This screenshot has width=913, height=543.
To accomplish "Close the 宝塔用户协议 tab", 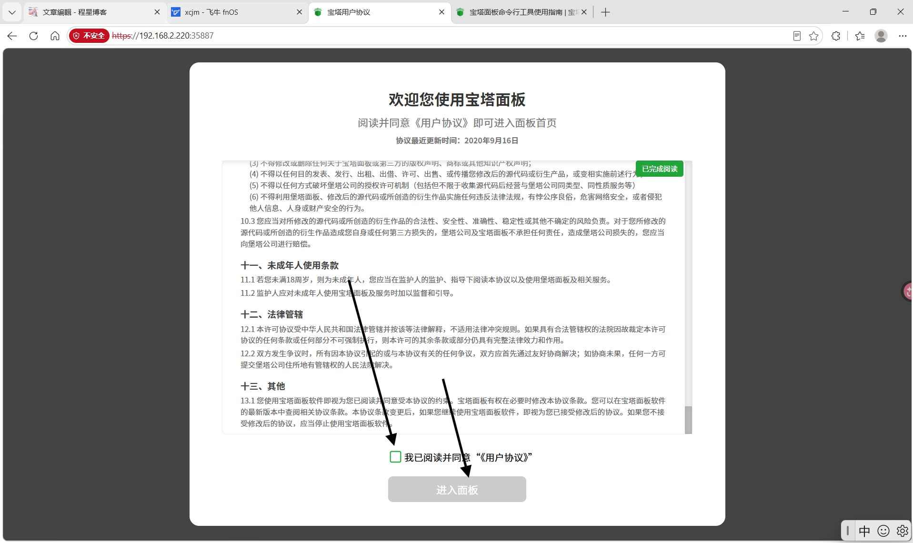I will tap(441, 12).
